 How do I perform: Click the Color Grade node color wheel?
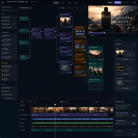77,46
